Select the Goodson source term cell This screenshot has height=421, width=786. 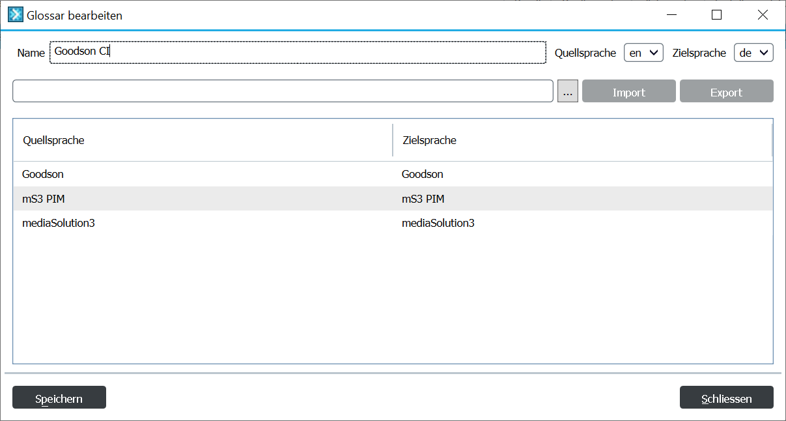[x=43, y=174]
